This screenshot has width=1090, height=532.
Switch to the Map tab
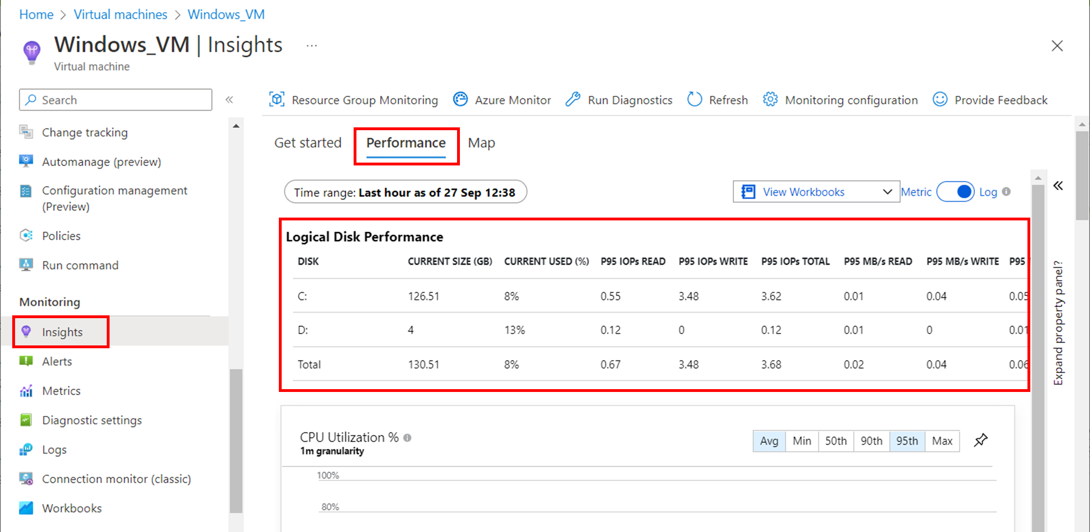481,143
